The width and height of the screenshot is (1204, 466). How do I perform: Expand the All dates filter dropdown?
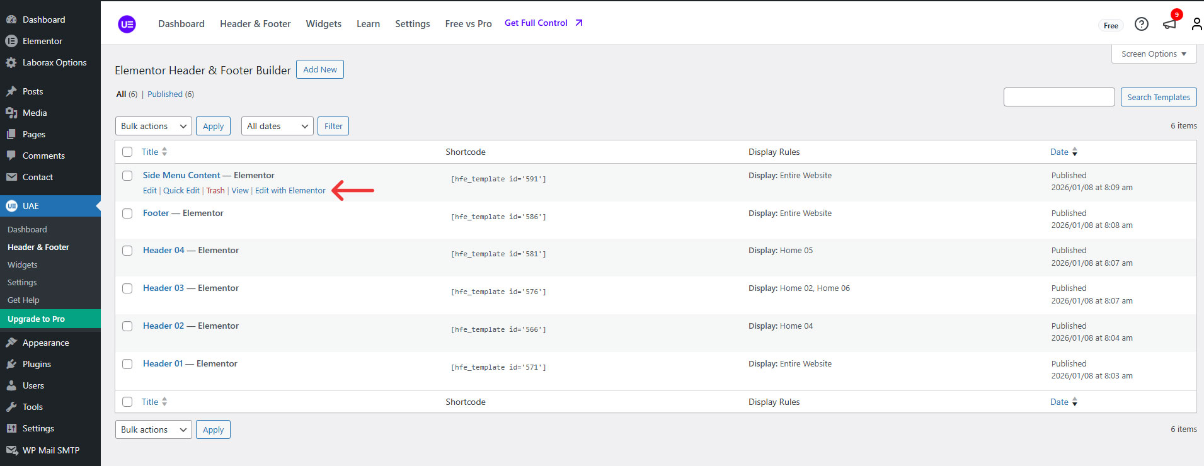(x=277, y=126)
